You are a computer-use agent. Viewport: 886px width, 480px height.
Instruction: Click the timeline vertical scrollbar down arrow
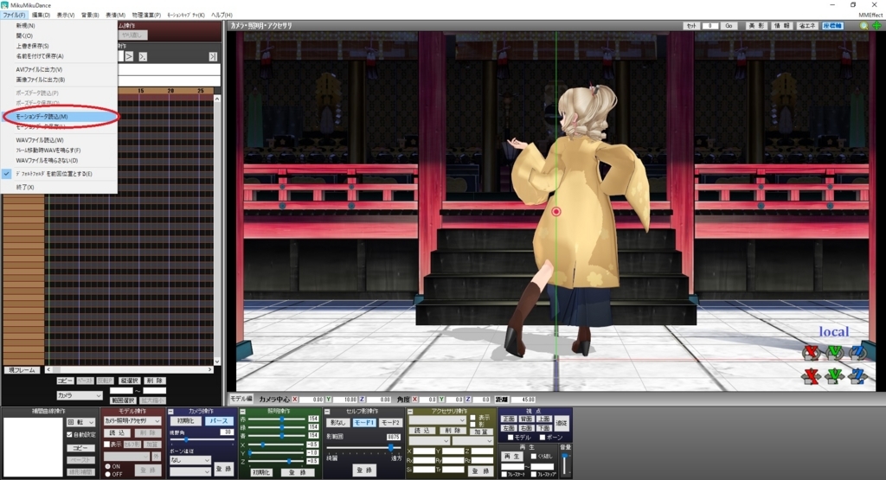pos(217,362)
